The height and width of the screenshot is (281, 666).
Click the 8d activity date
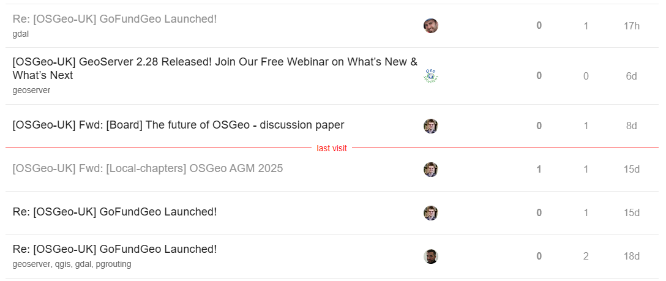(631, 126)
